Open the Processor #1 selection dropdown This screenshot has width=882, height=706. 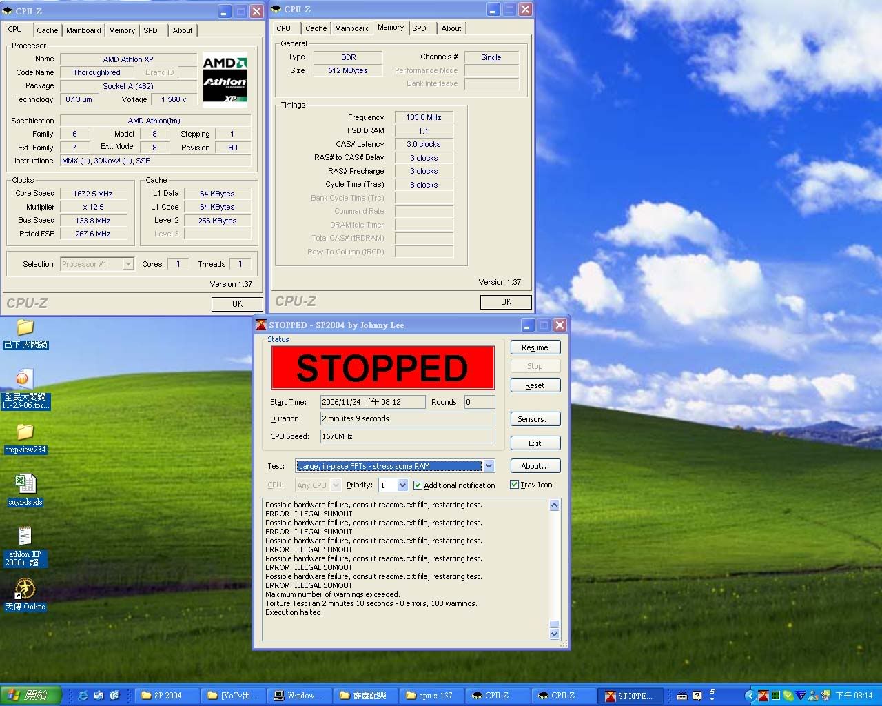click(127, 264)
